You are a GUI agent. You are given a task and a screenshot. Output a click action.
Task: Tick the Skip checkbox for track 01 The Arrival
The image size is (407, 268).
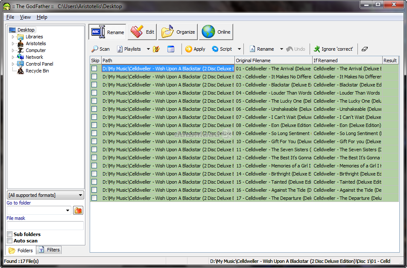point(94,68)
